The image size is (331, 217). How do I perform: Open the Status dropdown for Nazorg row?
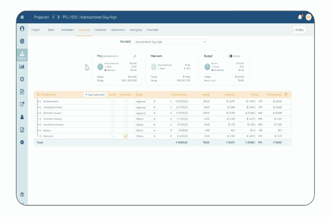(146, 130)
